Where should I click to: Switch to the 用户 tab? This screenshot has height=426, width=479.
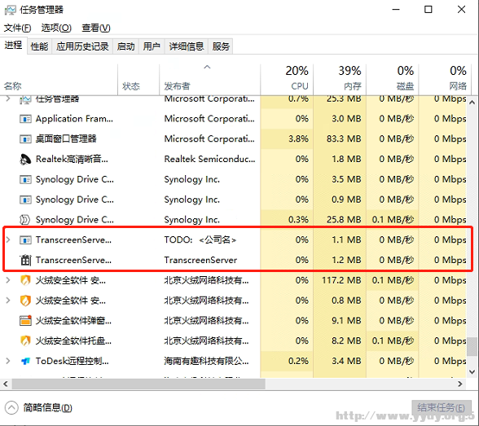[x=152, y=46]
